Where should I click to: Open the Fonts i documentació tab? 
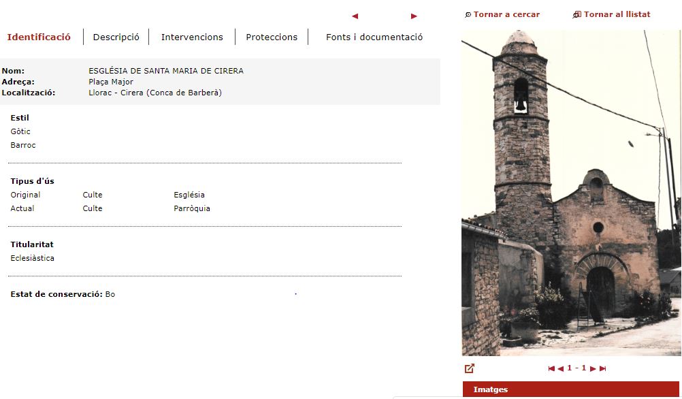tap(374, 37)
